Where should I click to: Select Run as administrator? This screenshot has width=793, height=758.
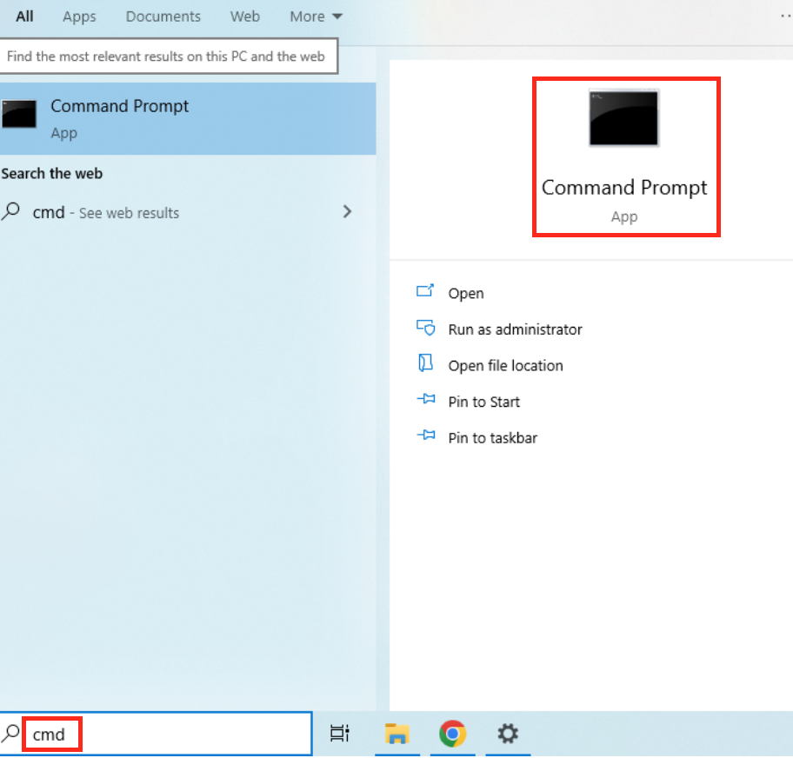pyautogui.click(x=516, y=329)
